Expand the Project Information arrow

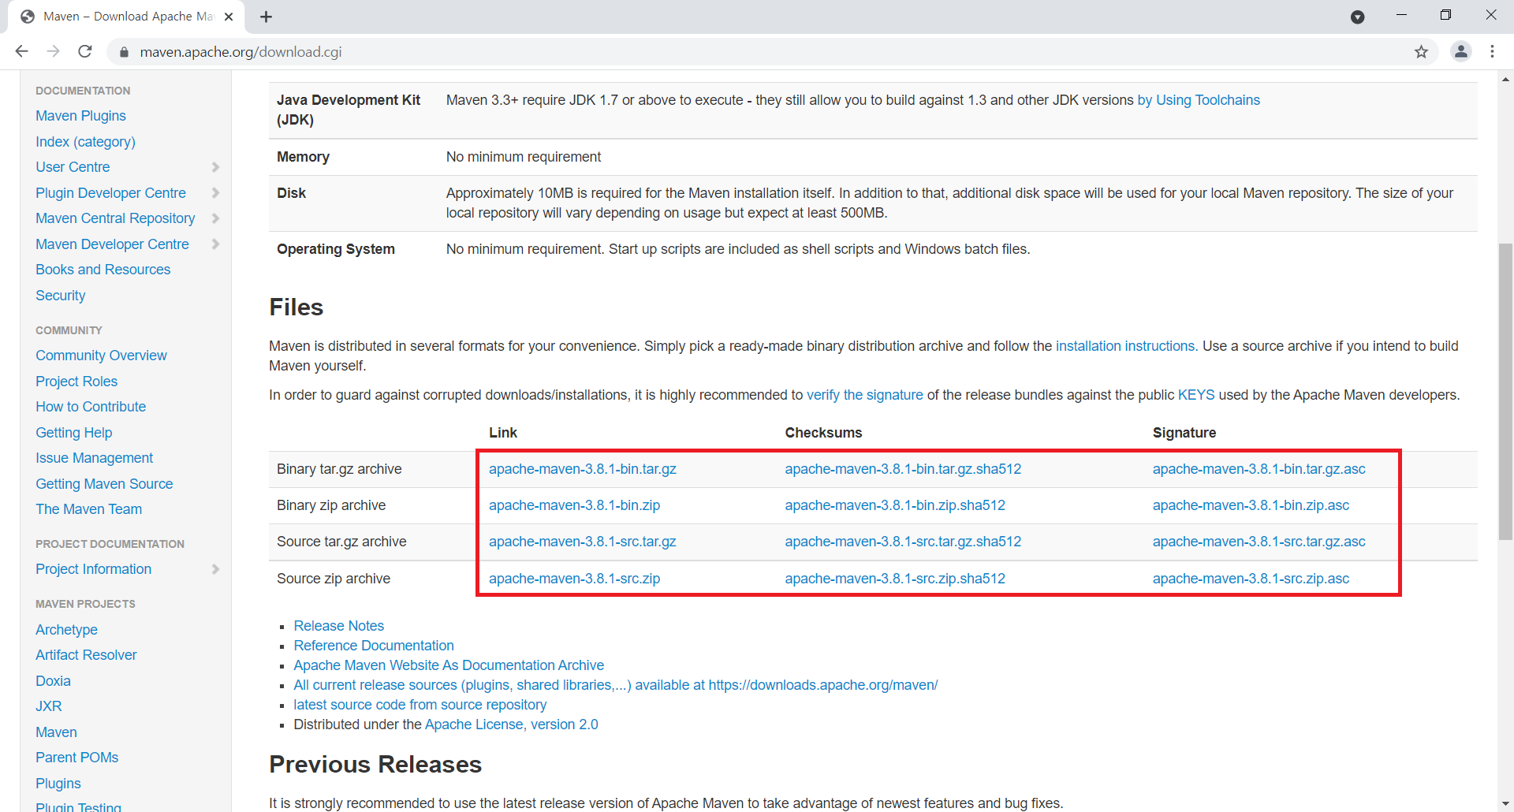coord(215,569)
